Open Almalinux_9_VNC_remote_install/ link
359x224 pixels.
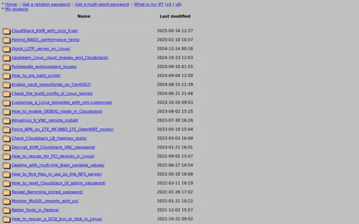tap(45, 120)
